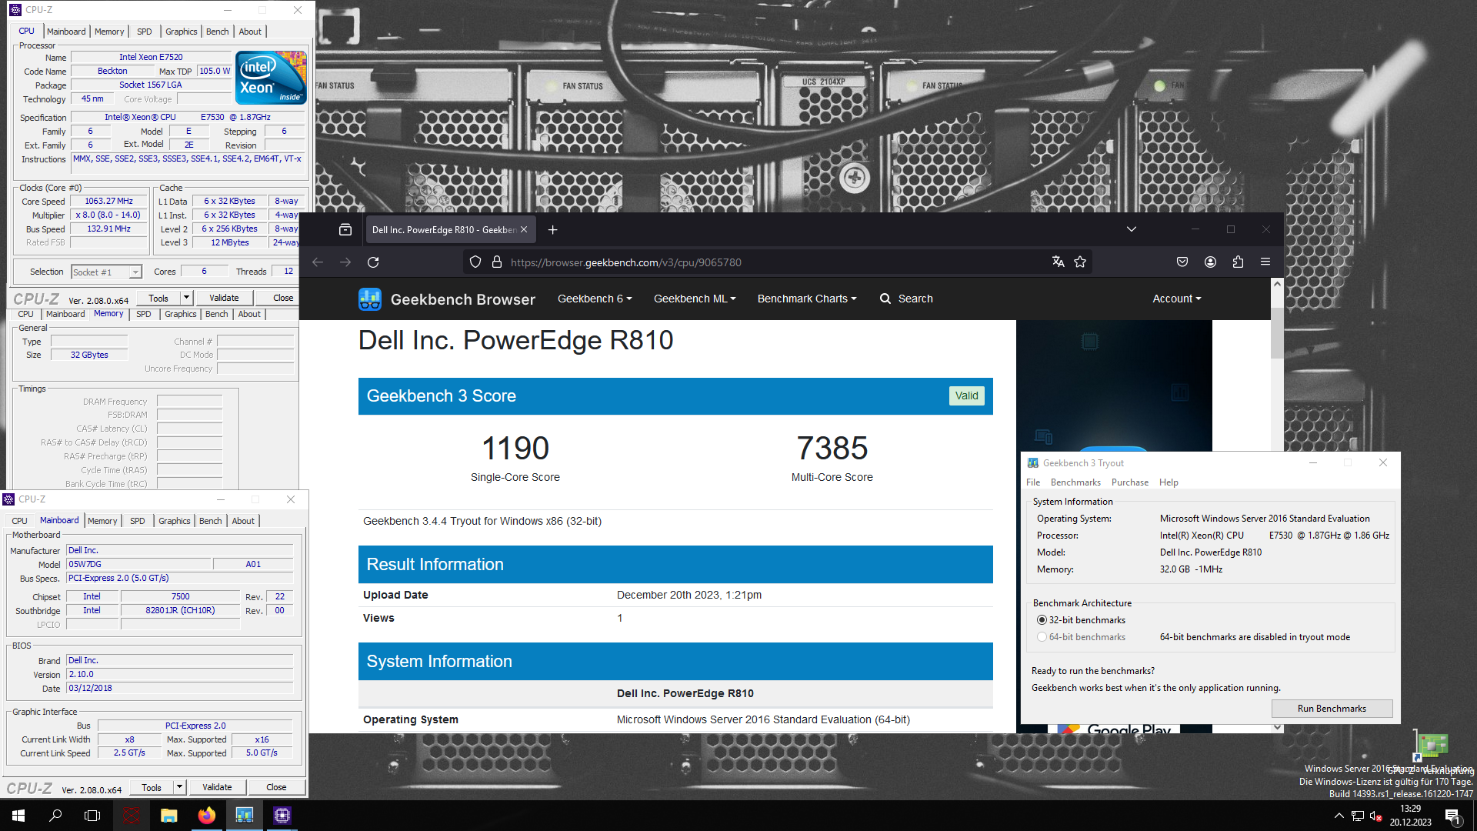Image resolution: width=1477 pixels, height=831 pixels.
Task: Open Firefox tab overview icon
Action: click(345, 229)
